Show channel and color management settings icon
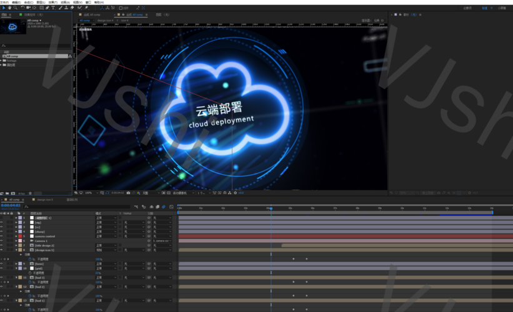This screenshot has width=513, height=312. coord(139,193)
